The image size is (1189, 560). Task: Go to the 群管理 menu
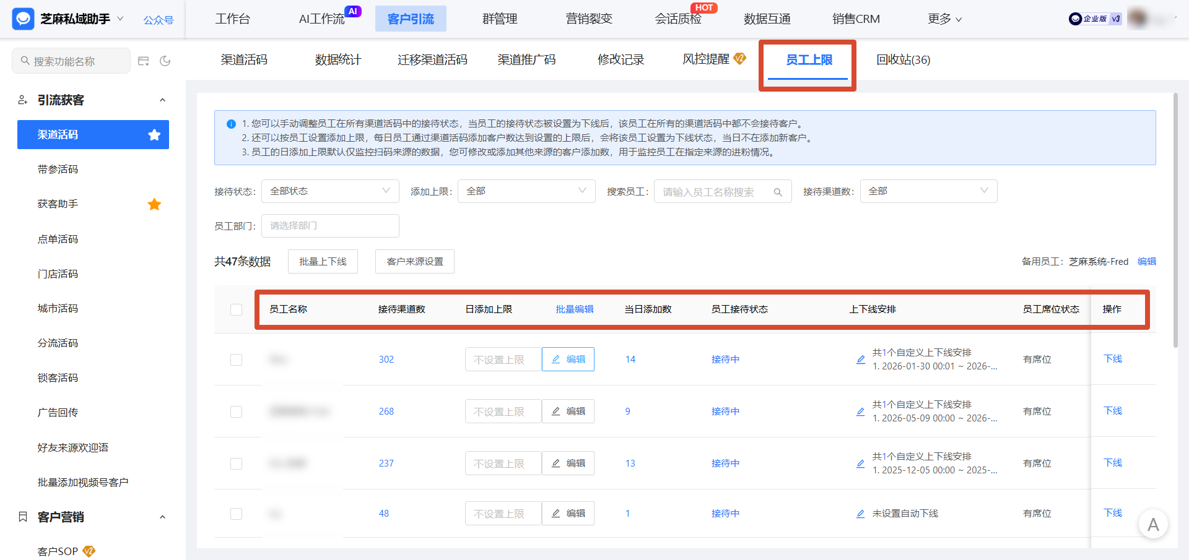pyautogui.click(x=500, y=19)
